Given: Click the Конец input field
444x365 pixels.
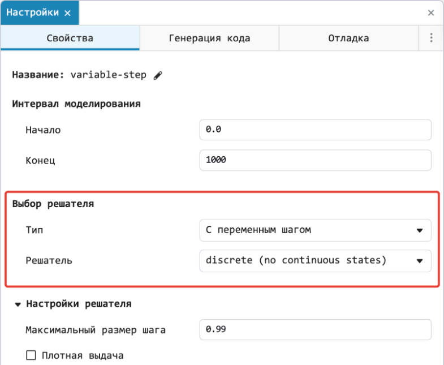Looking at the screenshot, I should [316, 160].
